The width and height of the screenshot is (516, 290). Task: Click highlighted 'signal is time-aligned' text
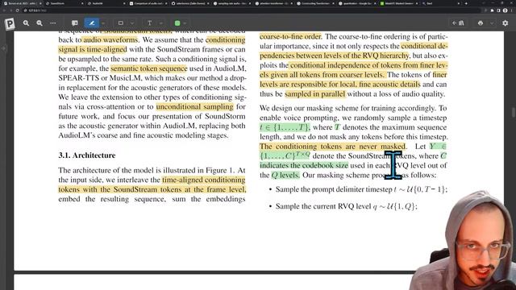pos(93,49)
